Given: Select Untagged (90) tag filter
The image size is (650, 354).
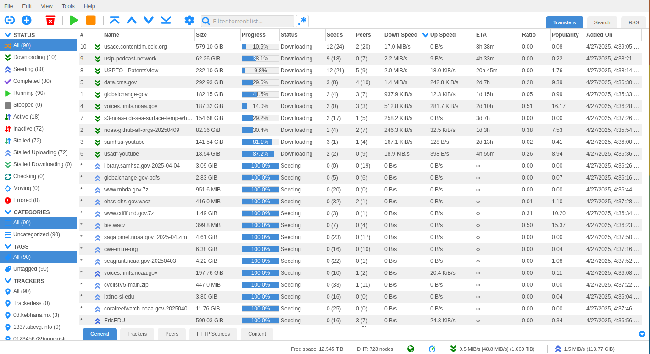Looking at the screenshot, I should (39, 269).
